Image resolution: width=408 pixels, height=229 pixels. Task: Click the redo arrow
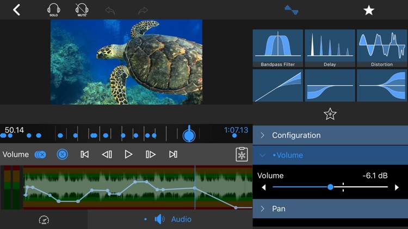pos(143,11)
